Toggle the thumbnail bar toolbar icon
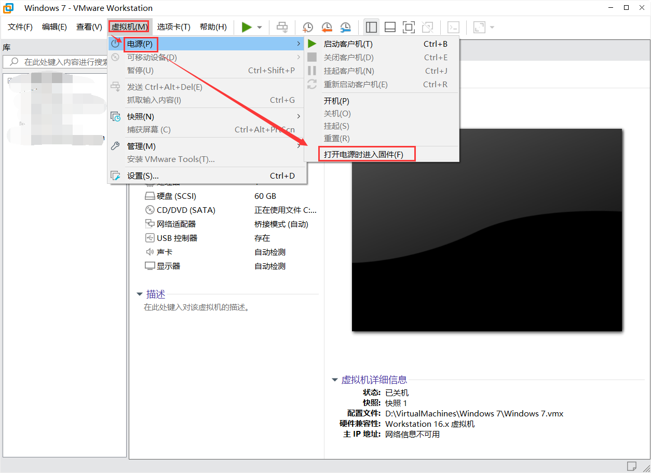The height and width of the screenshot is (473, 651). click(x=390, y=27)
